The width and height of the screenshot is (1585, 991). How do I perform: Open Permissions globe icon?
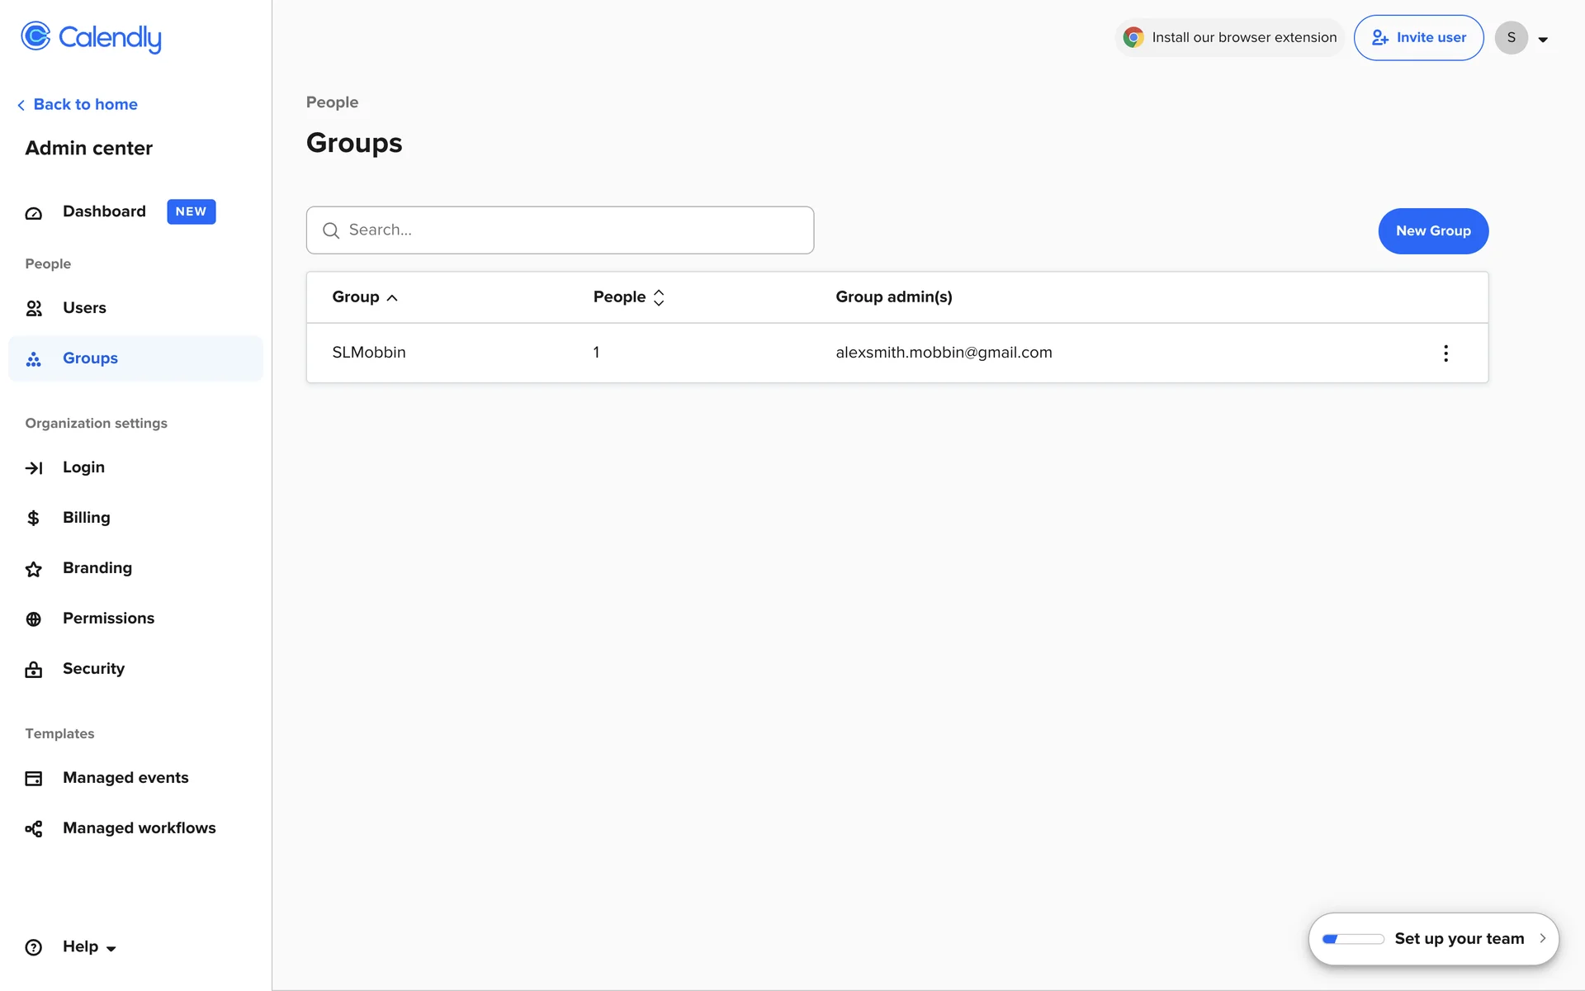tap(34, 619)
